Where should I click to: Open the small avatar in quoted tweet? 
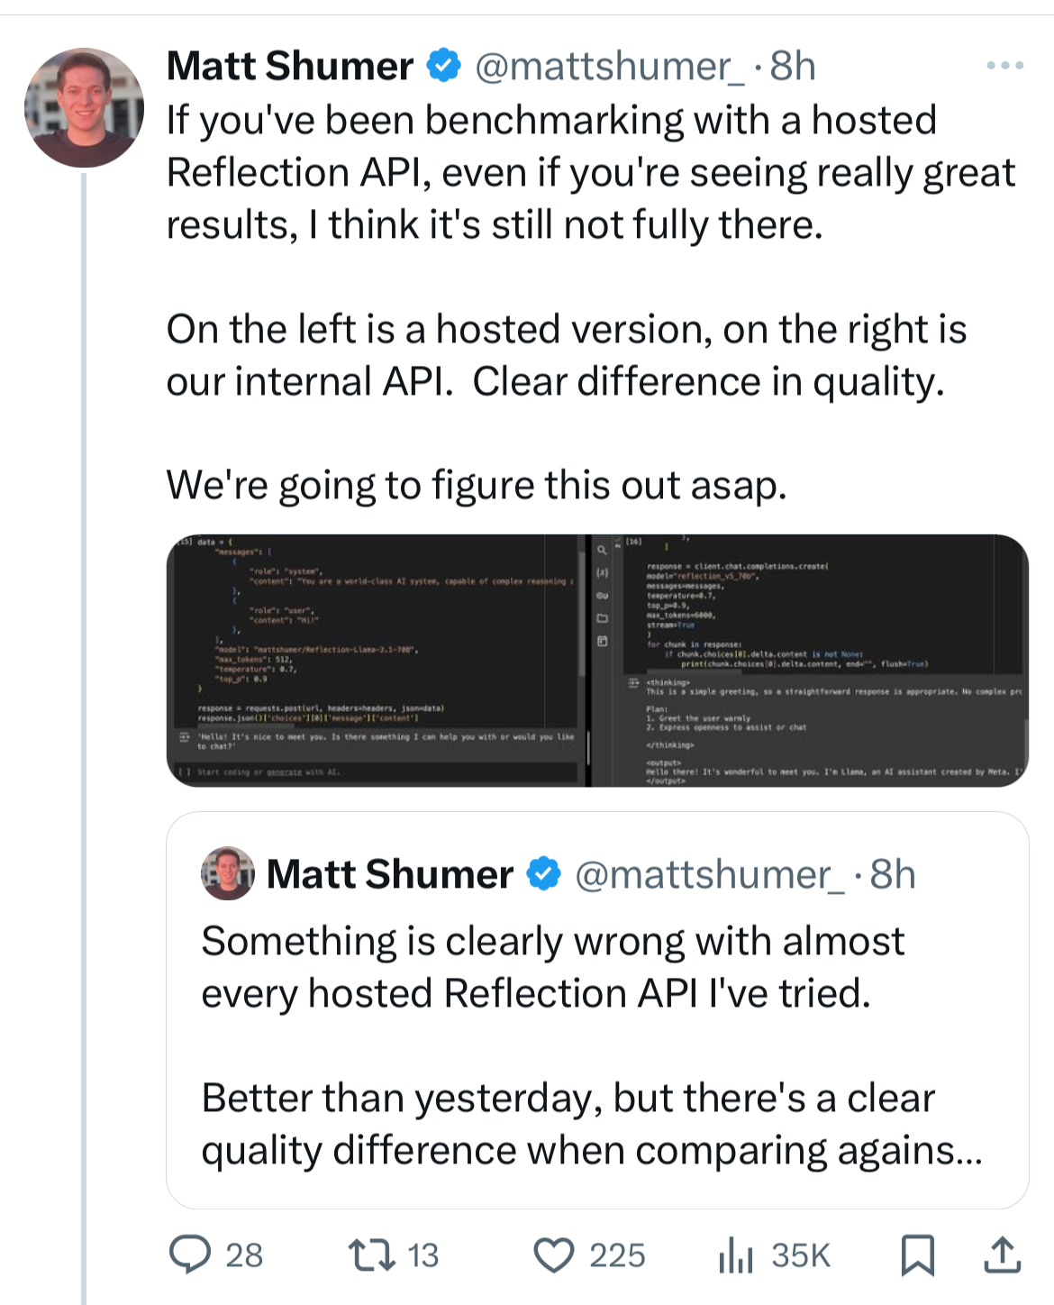coord(227,873)
